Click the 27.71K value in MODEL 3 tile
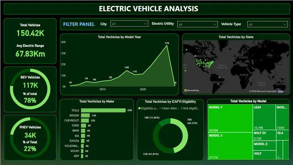This screenshot has width=293, height=165. [x=214, y=158]
